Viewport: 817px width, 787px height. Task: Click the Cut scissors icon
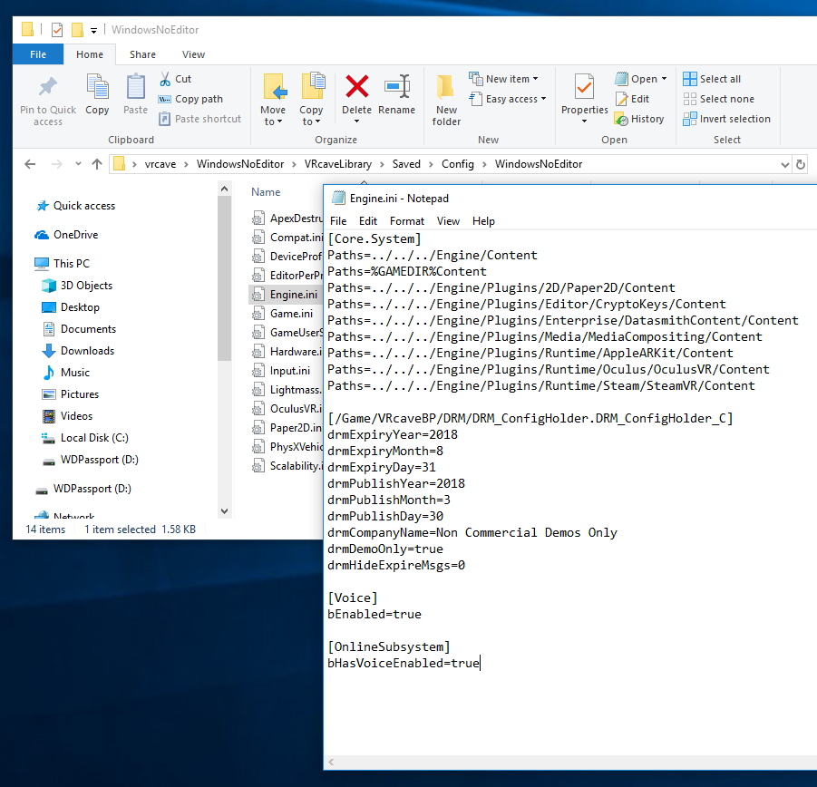click(166, 79)
